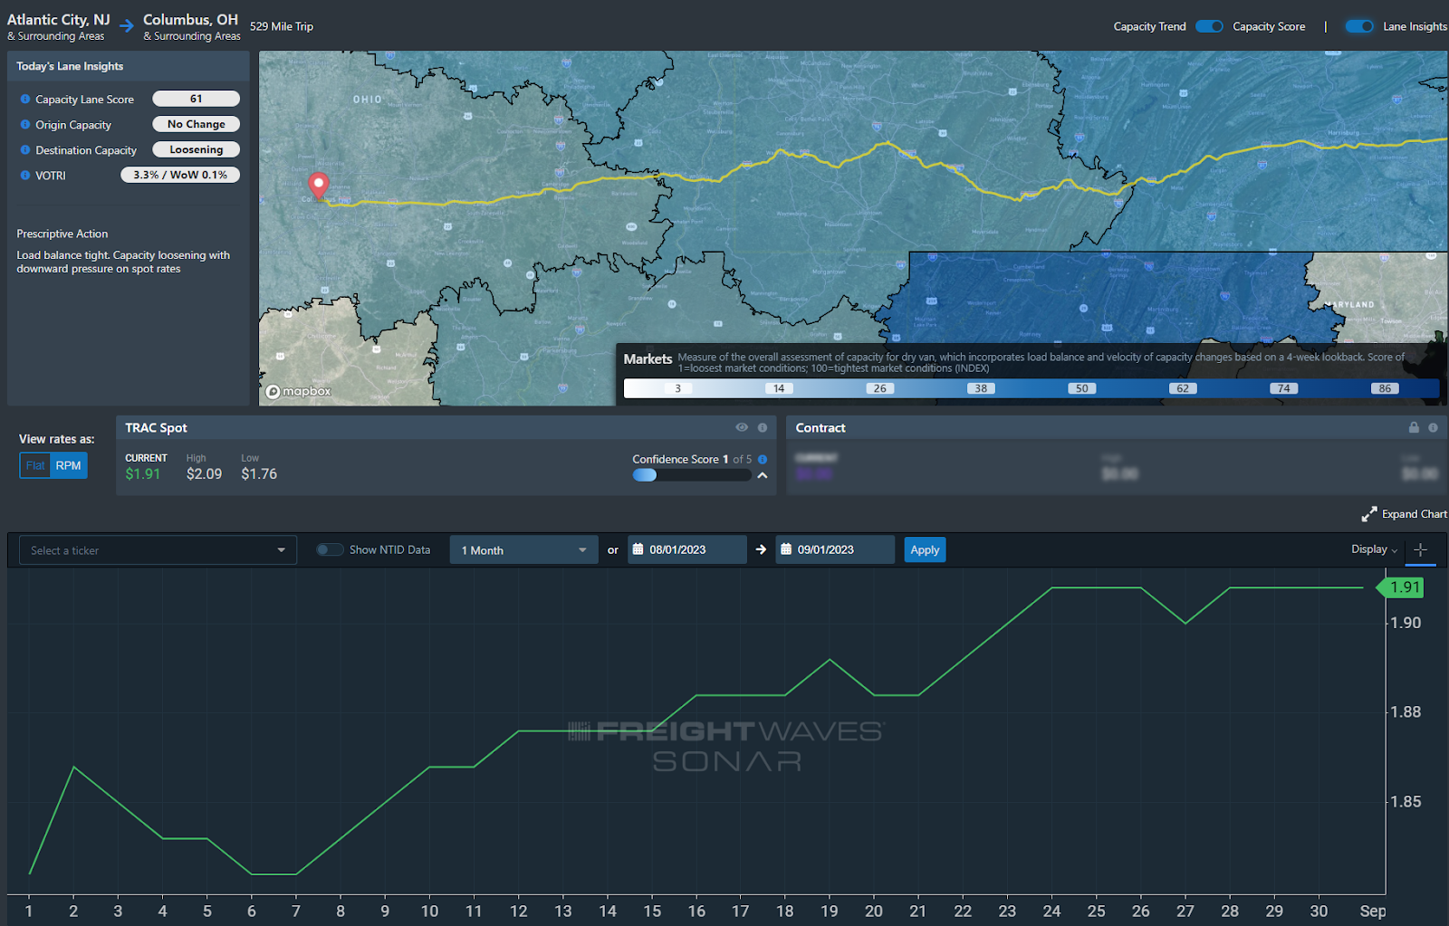Click the arrow between the date fields

(x=761, y=549)
